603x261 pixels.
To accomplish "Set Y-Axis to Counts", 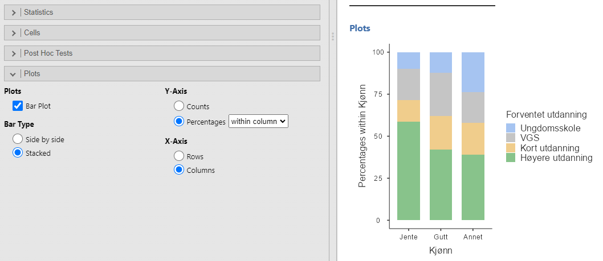I will tap(179, 106).
